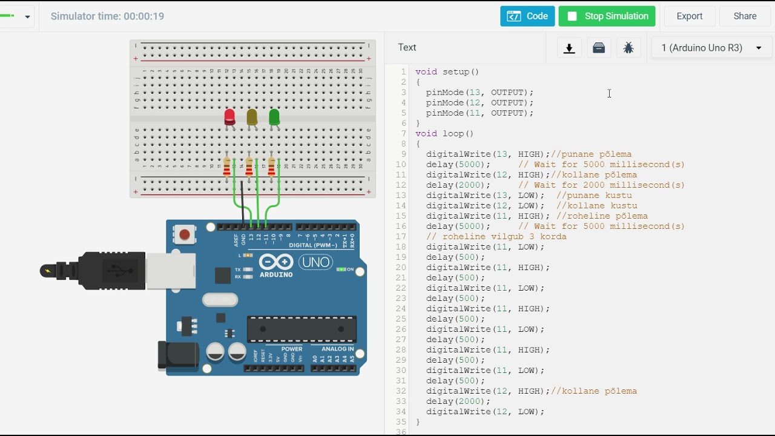This screenshot has height=436, width=775.
Task: Click code line 'pinMode(12, OUTPUT);'
Action: point(480,102)
